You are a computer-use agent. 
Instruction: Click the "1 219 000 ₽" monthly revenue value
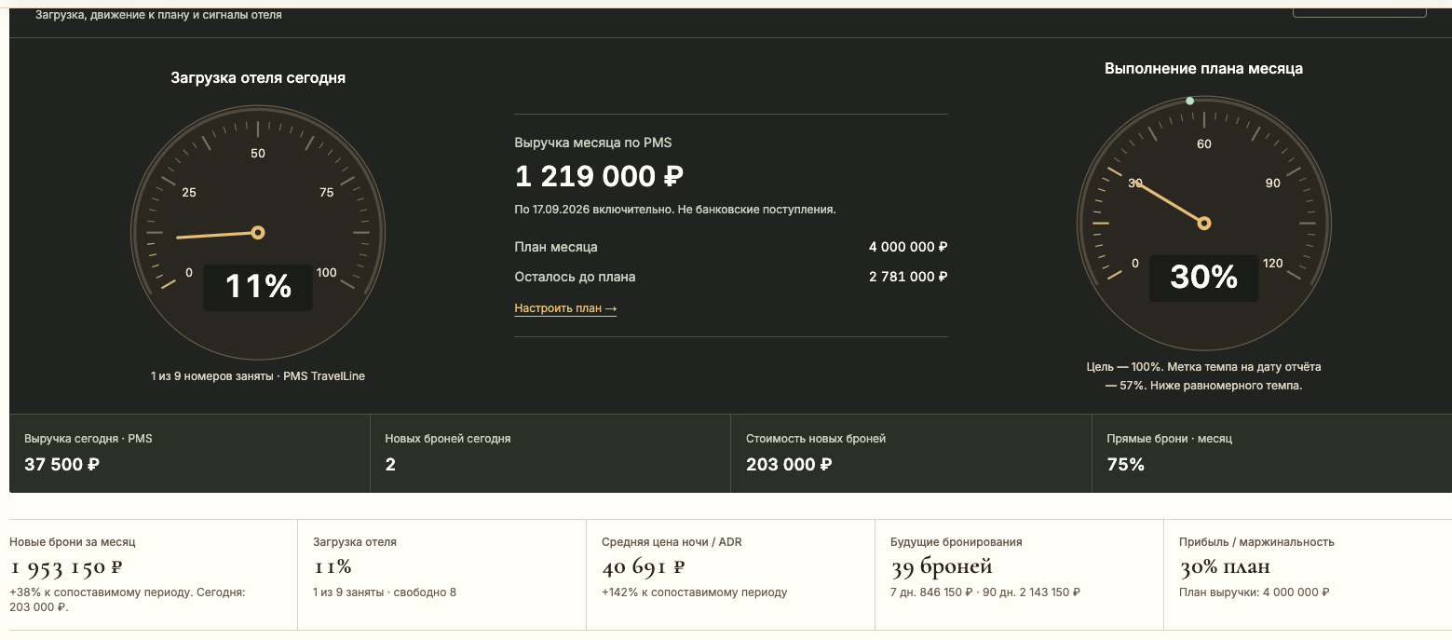click(x=600, y=176)
